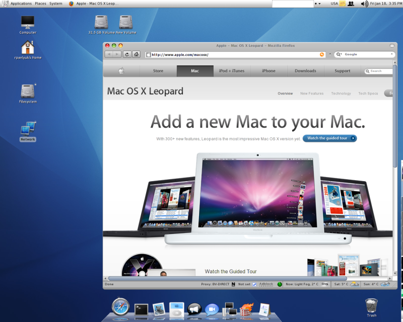The height and width of the screenshot is (322, 403).
Task: Select the Downloads tab on apple.com
Action: (305, 71)
